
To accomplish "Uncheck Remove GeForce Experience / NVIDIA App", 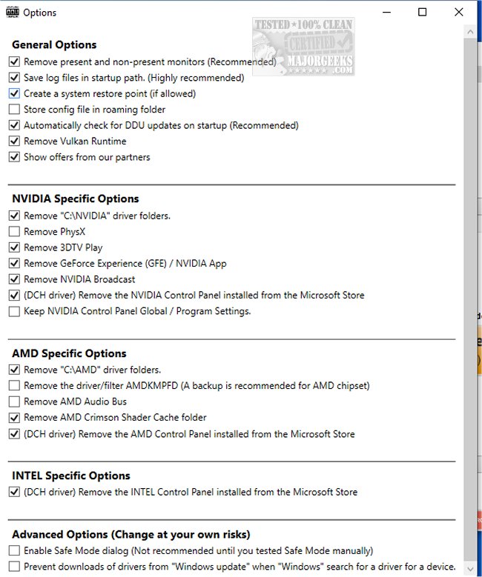I will click(15, 264).
